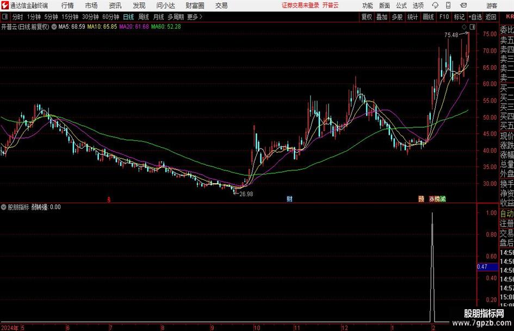Click the 股朋指标 indicator name

pyautogui.click(x=18, y=207)
